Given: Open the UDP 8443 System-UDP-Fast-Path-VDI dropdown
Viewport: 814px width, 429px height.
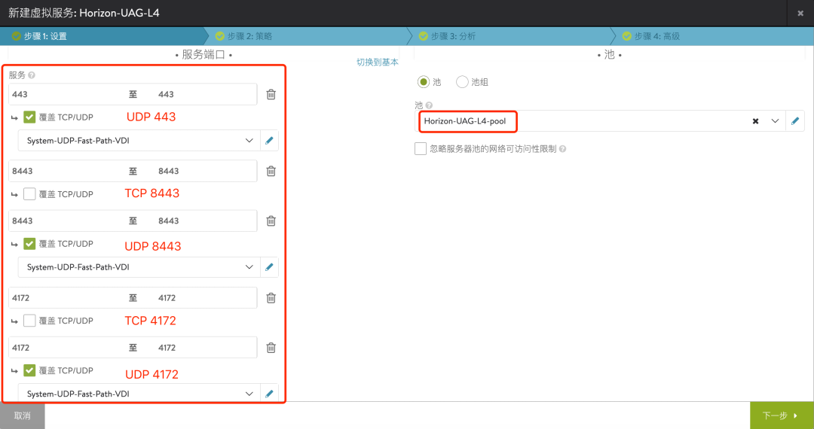Looking at the screenshot, I should 139,267.
